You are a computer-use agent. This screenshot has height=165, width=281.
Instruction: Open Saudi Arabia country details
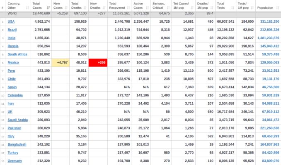click(18, 120)
